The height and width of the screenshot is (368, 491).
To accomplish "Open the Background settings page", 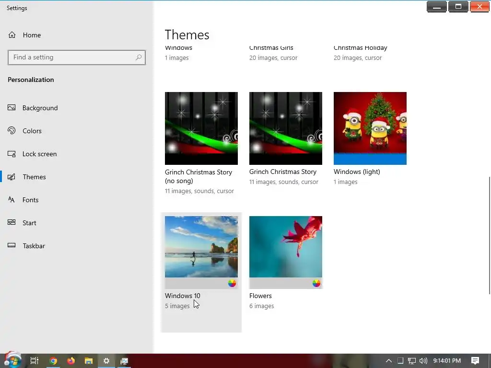I will (40, 108).
